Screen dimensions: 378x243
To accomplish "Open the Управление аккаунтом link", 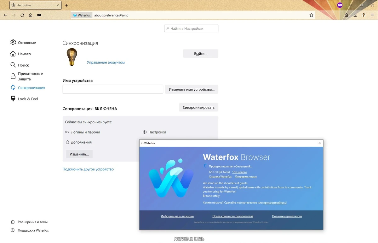I will [106, 62].
